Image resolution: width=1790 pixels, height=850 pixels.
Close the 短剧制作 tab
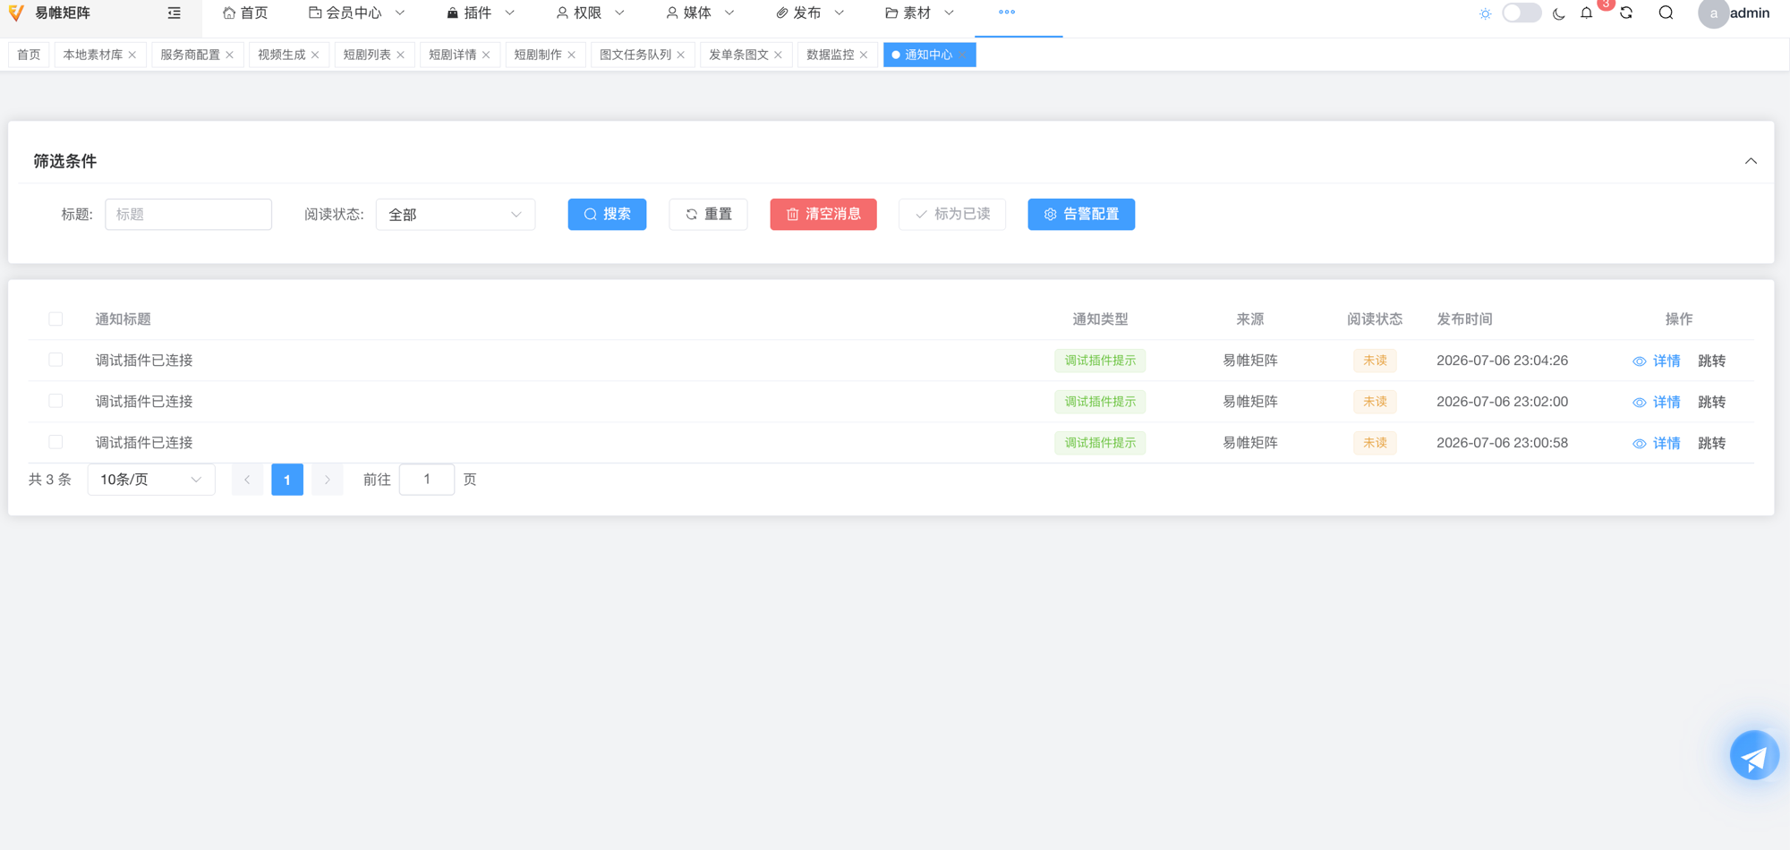[572, 55]
